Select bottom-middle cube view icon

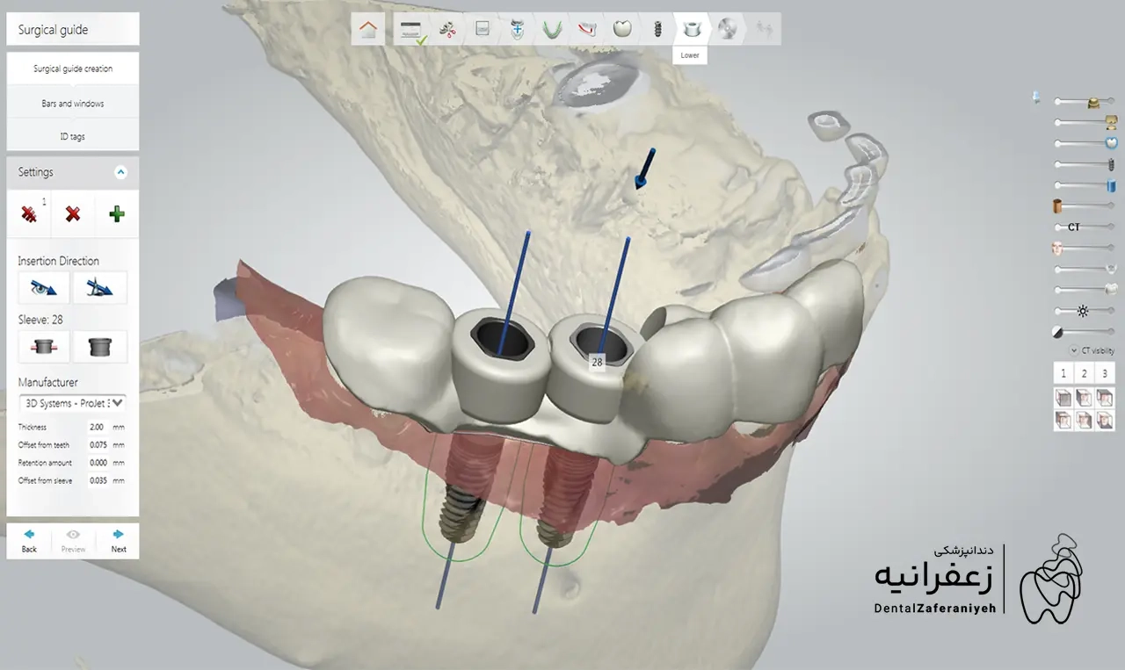coord(1085,420)
